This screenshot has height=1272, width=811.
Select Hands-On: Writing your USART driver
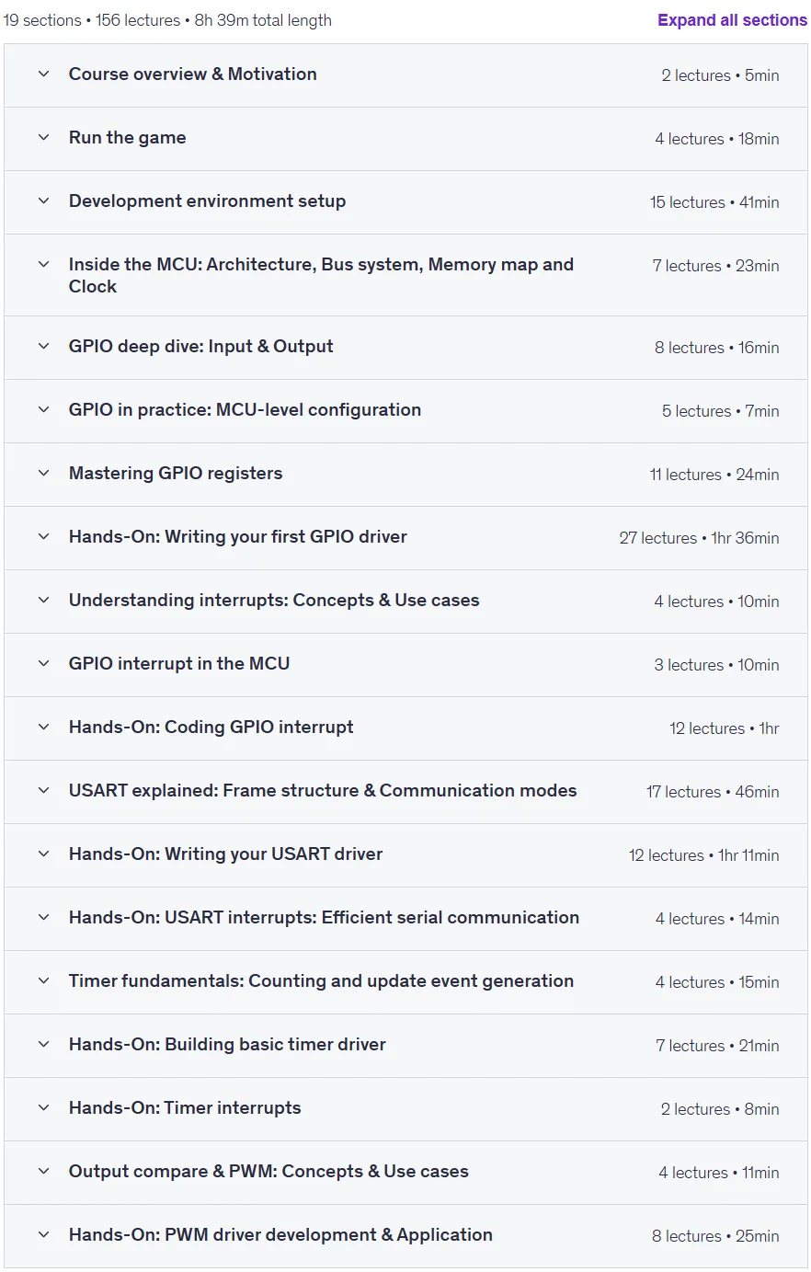(225, 854)
